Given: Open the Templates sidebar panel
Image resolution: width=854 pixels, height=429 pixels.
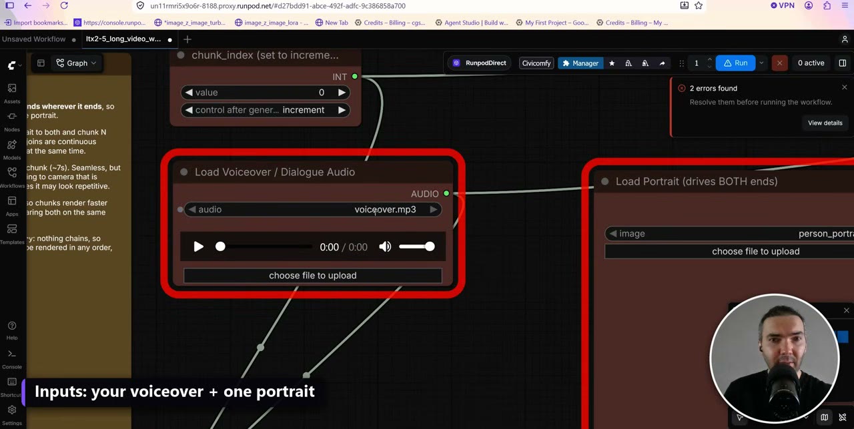Looking at the screenshot, I should [12, 232].
